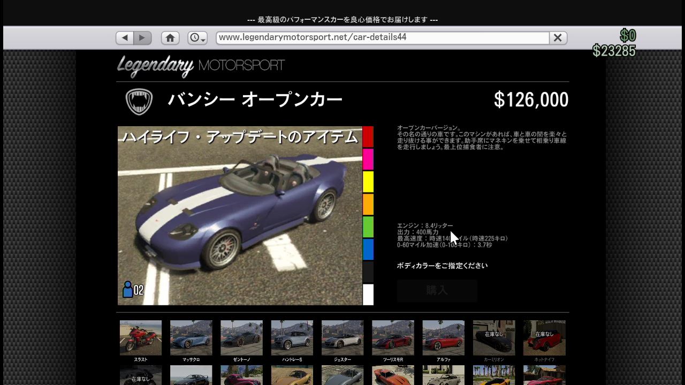The width and height of the screenshot is (685, 385).
Task: Select the white body color swatch
Action: coord(368,294)
